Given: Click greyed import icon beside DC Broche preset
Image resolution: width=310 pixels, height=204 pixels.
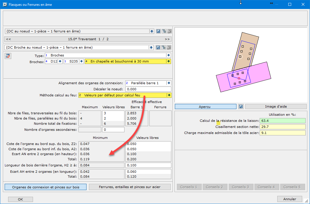Looking at the screenshot, I should coord(169,47).
